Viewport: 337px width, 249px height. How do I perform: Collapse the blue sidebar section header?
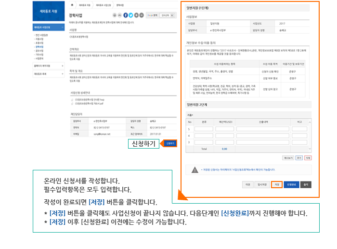tap(49, 28)
